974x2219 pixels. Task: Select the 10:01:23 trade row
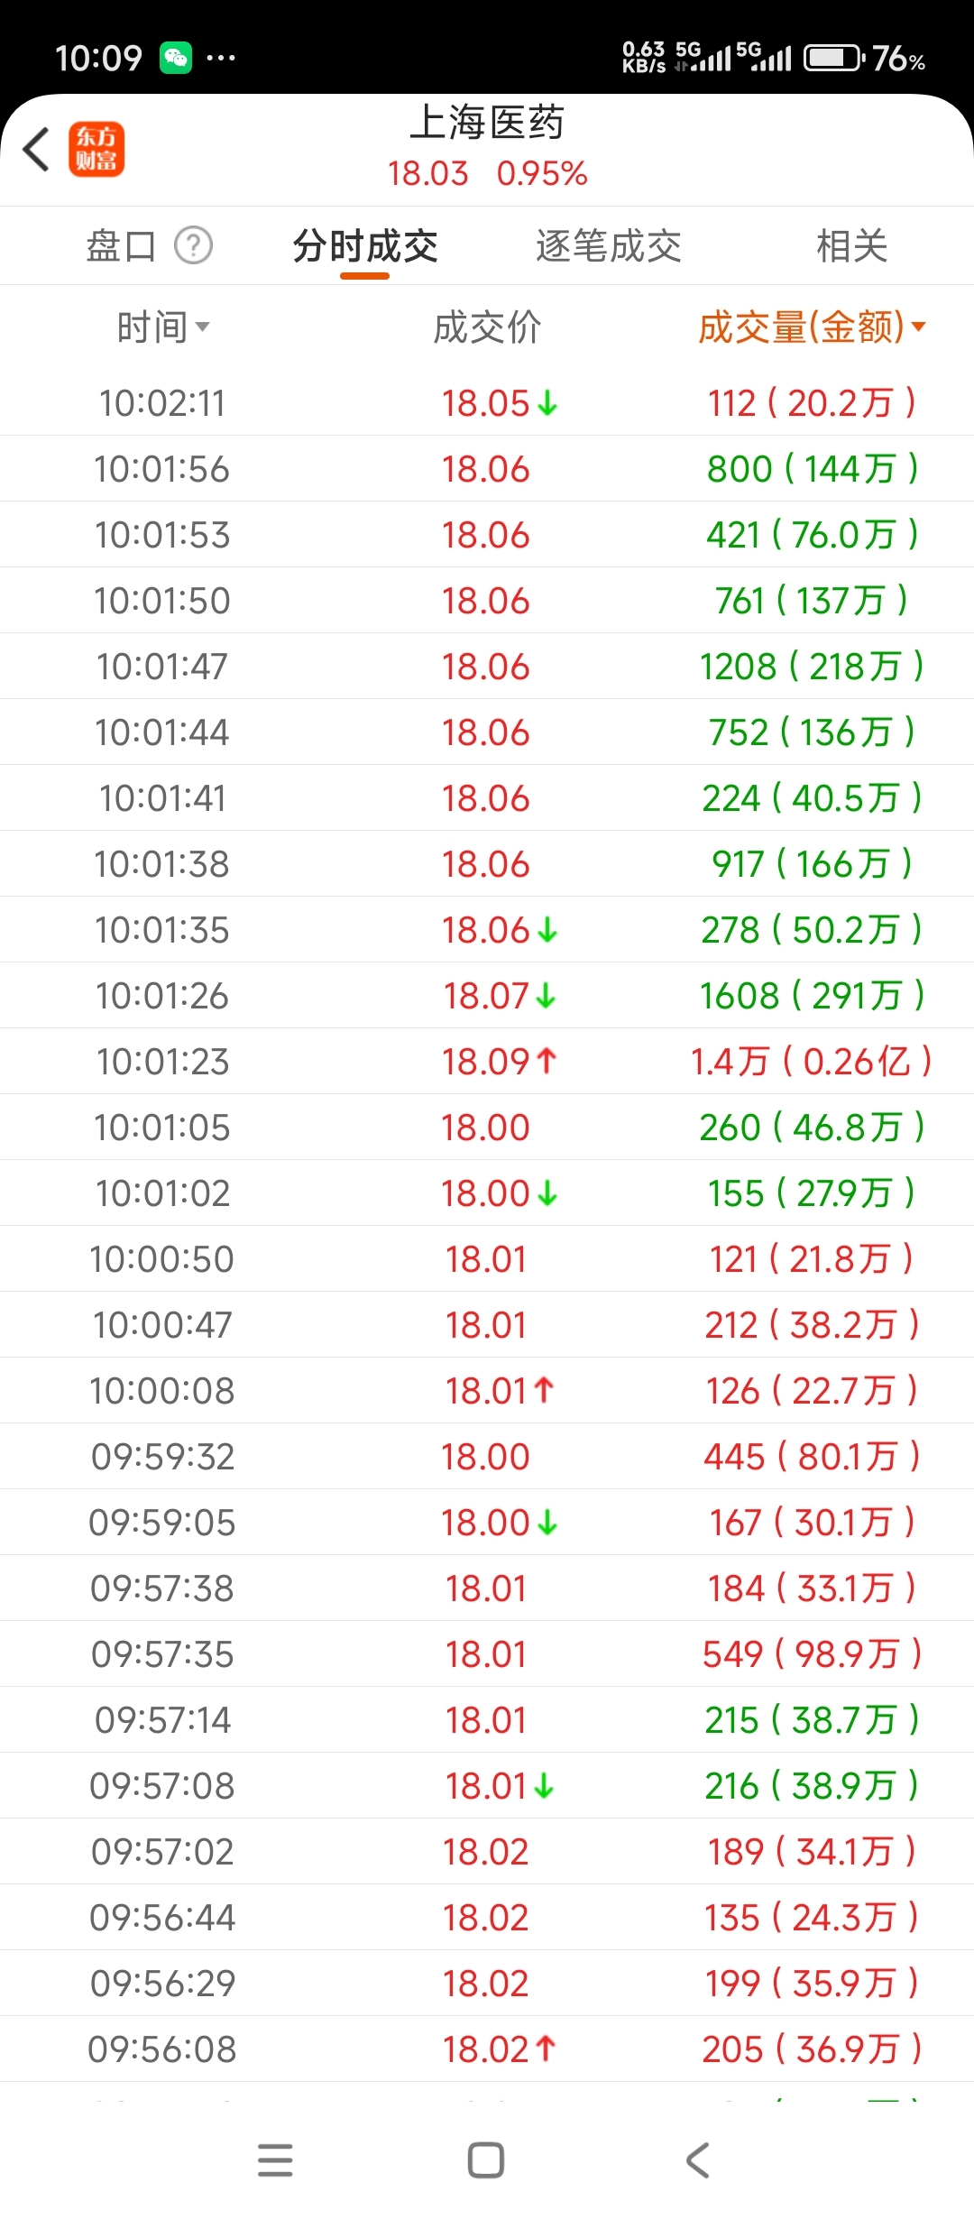point(487,1062)
